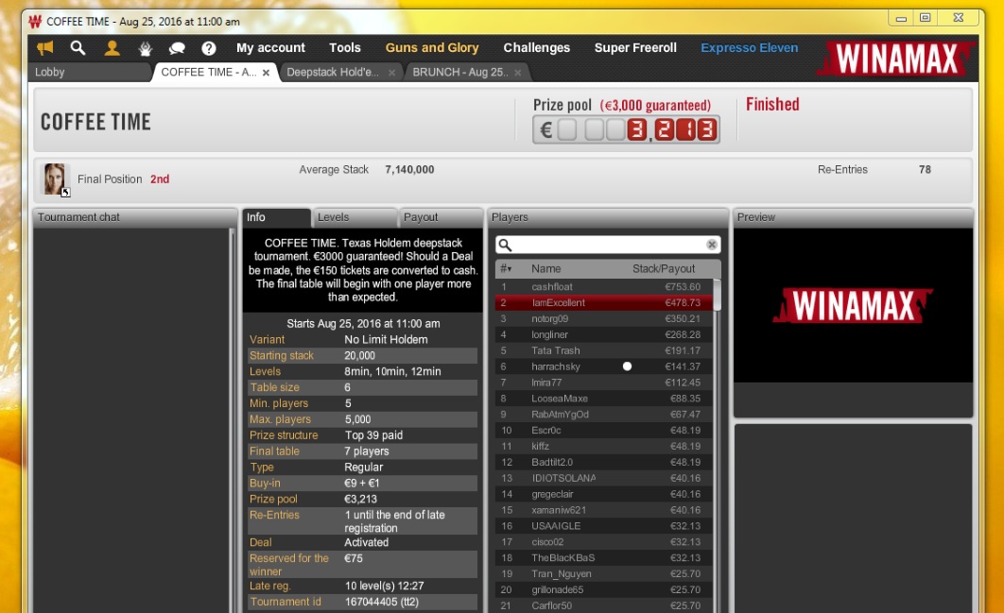Click the Average Stack value 7,140,000
This screenshot has width=1004, height=613.
[409, 170]
